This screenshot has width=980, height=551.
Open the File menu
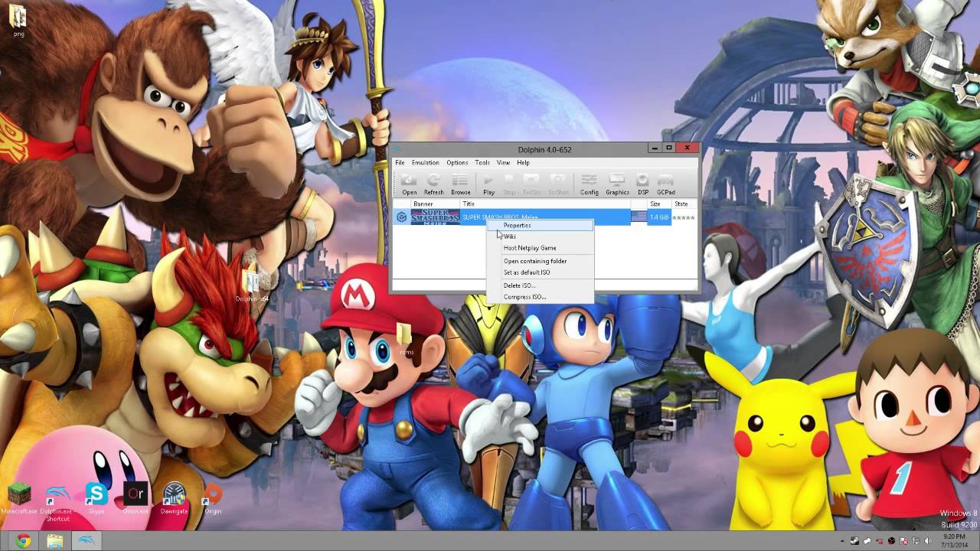(x=400, y=162)
